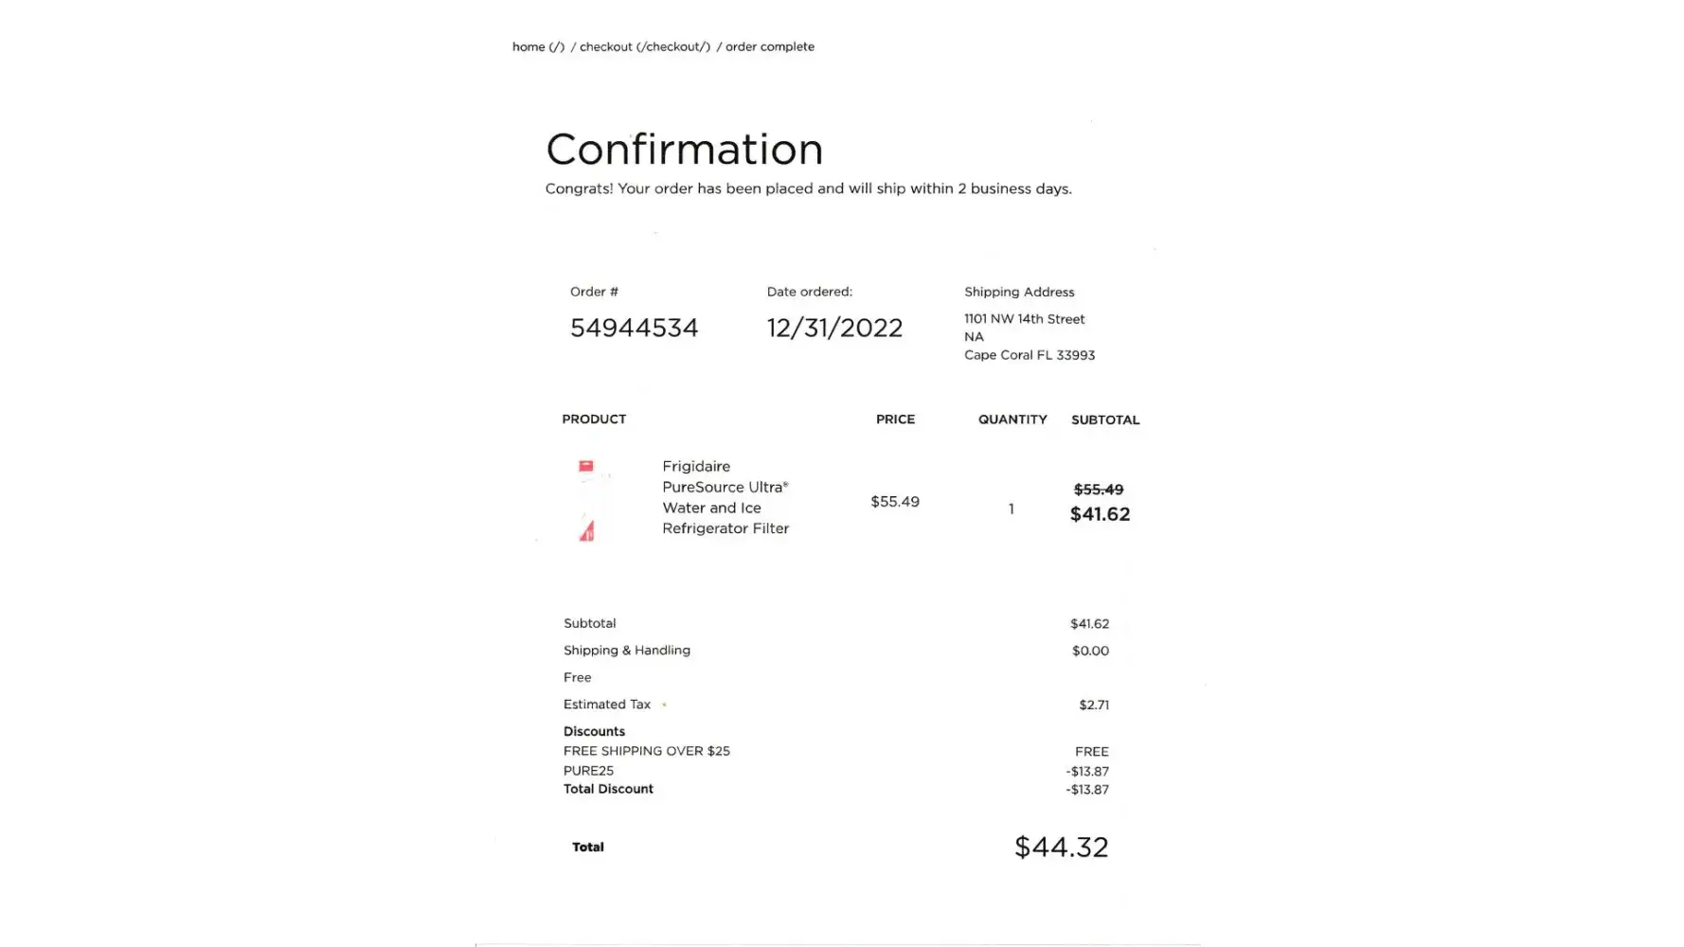Click the PURE25 discount code
Screen dimensions: 1684x947
pyautogui.click(x=588, y=771)
